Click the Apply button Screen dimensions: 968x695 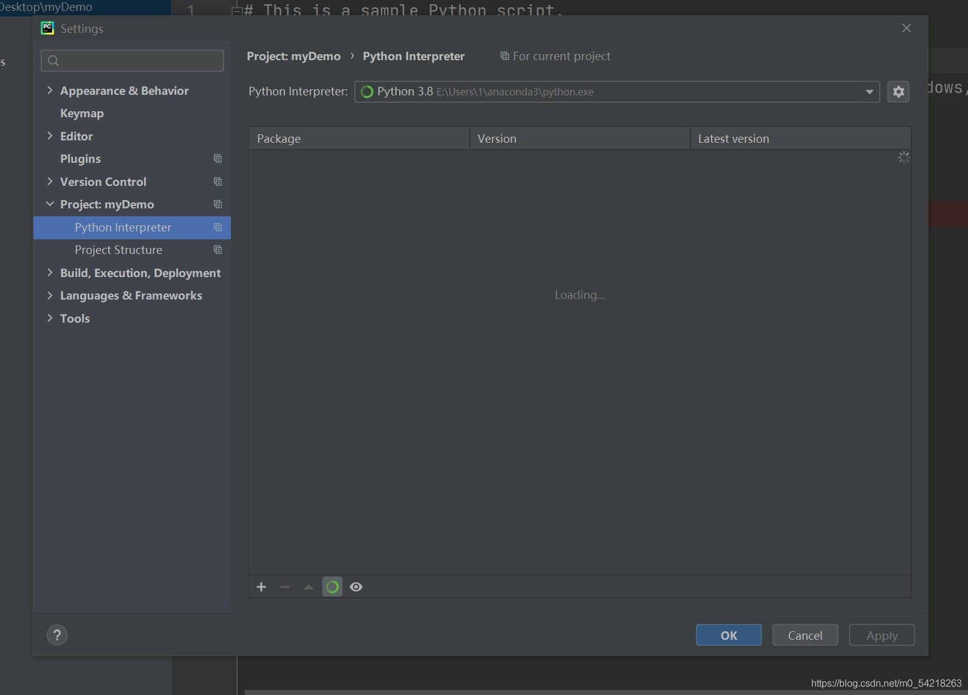coord(882,635)
